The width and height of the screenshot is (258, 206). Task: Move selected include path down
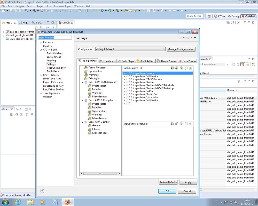click(x=191, y=68)
